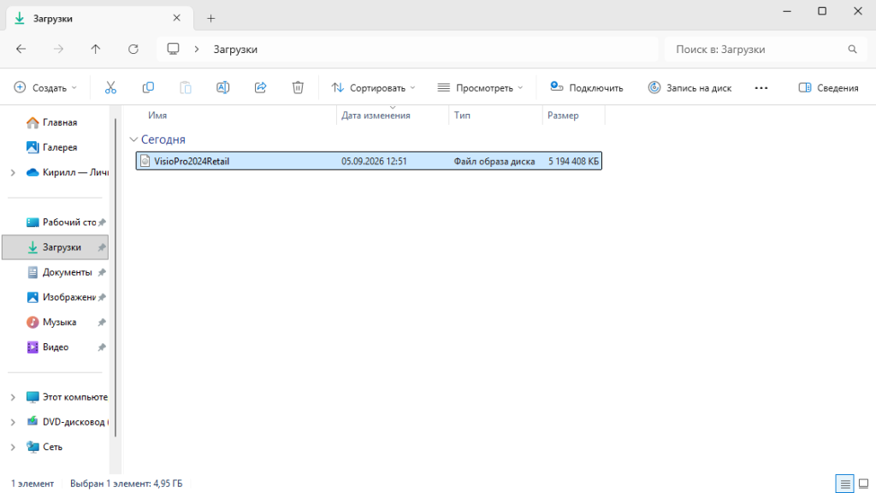Click status text Выбран 1 элемент: 4,95 ГБ
The width and height of the screenshot is (876, 493).
click(x=127, y=484)
